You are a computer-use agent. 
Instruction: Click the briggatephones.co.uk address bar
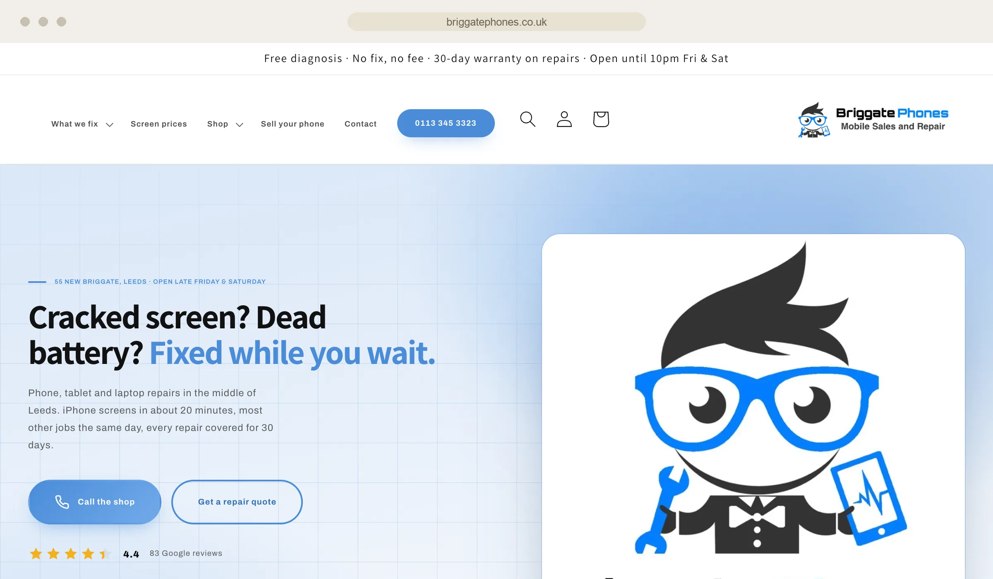coord(496,22)
